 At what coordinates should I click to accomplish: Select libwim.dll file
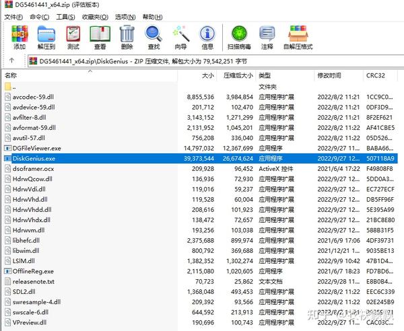[x=26, y=251]
